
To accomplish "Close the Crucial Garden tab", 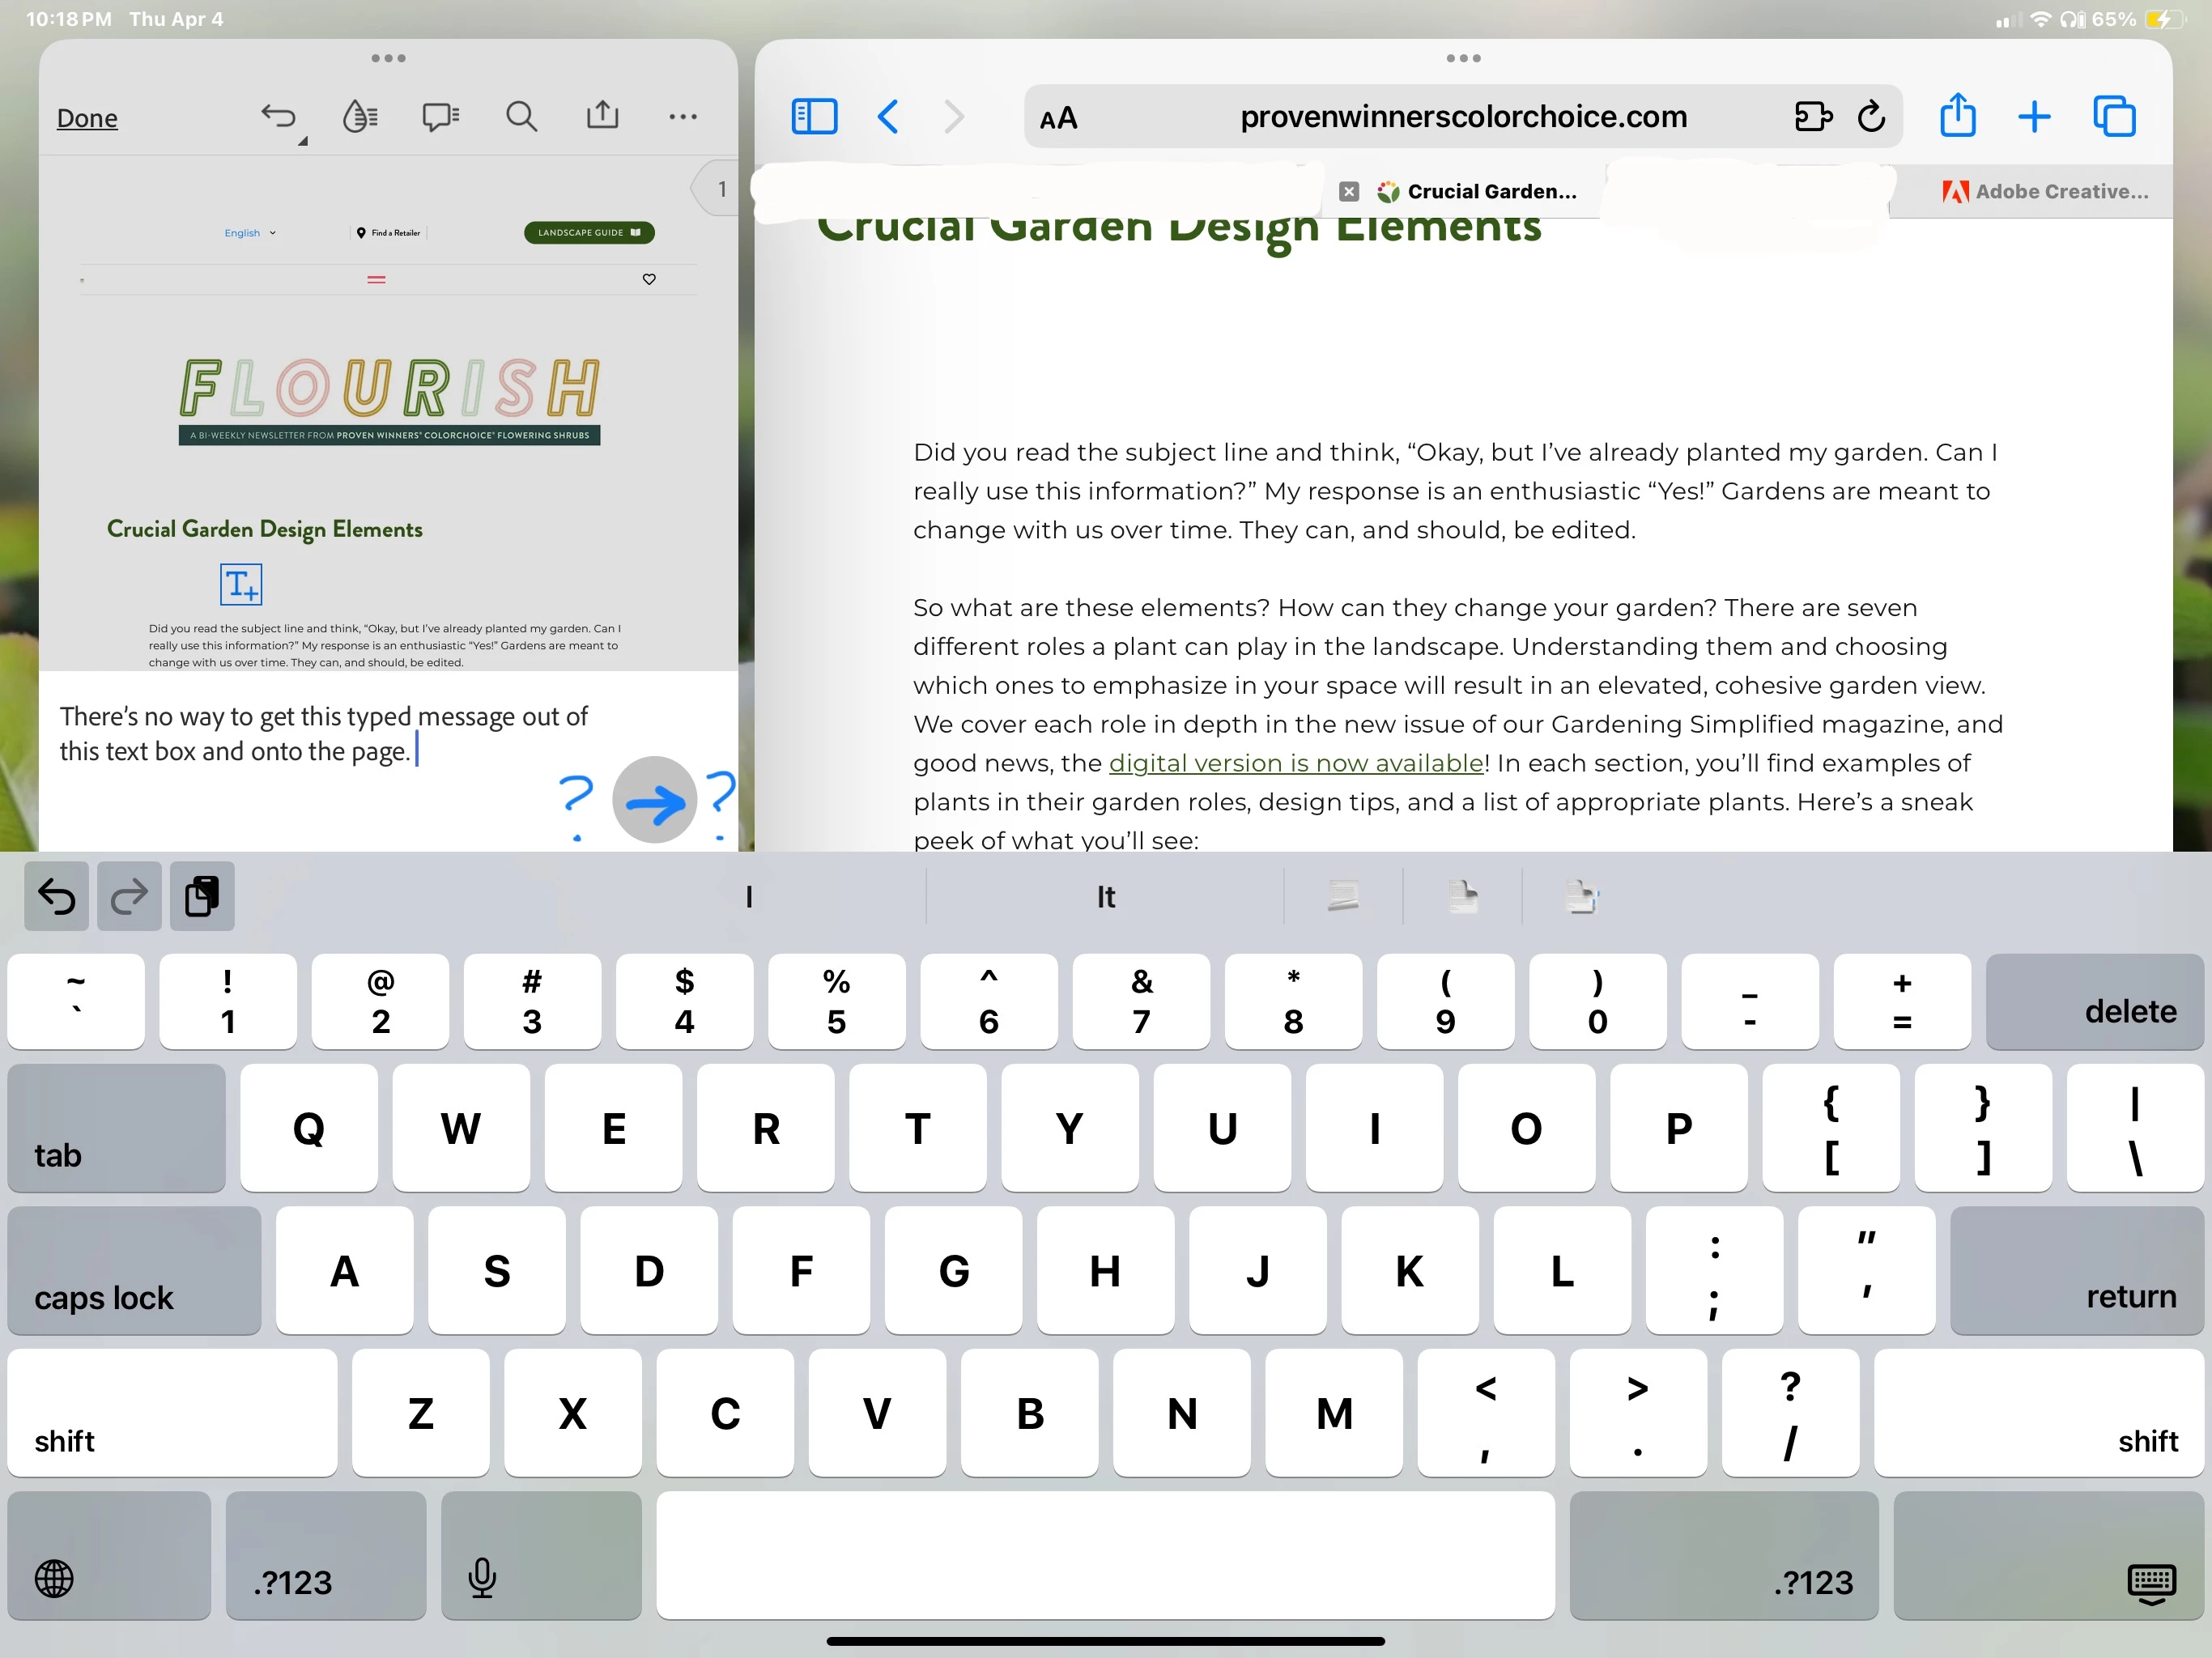I will [1349, 191].
